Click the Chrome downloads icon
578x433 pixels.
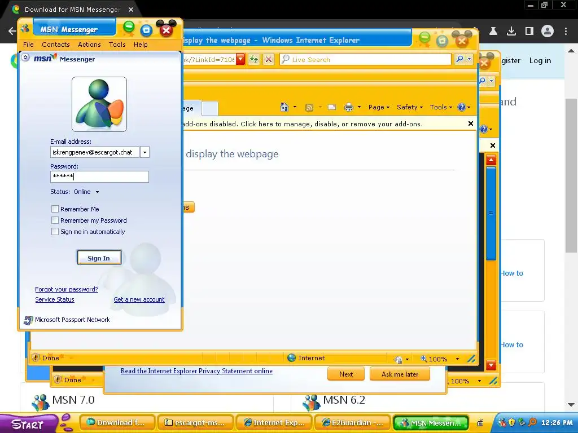[511, 32]
